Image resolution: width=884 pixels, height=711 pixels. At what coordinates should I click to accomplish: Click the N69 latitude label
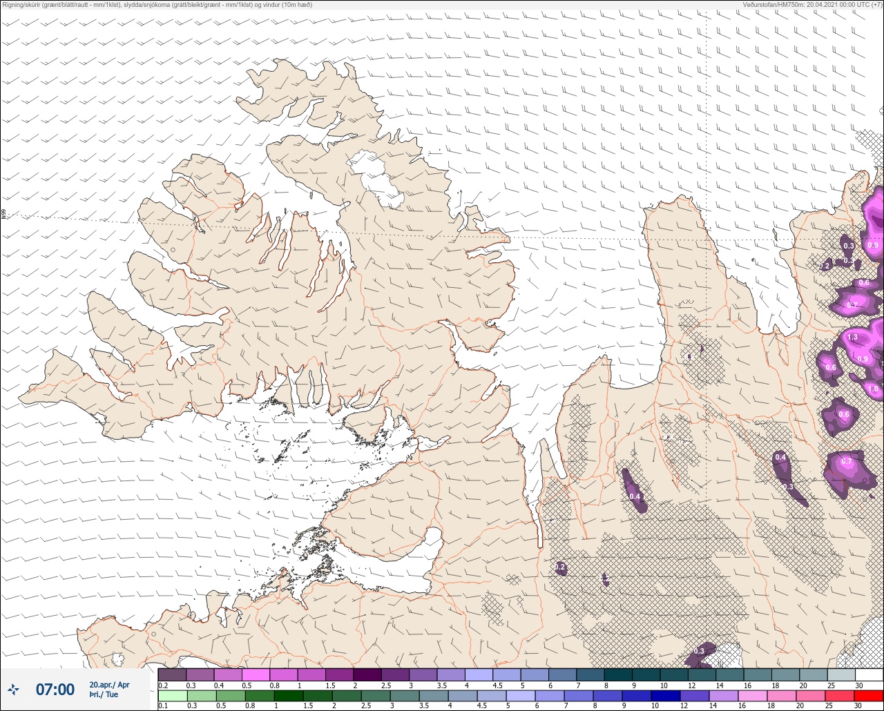3,215
